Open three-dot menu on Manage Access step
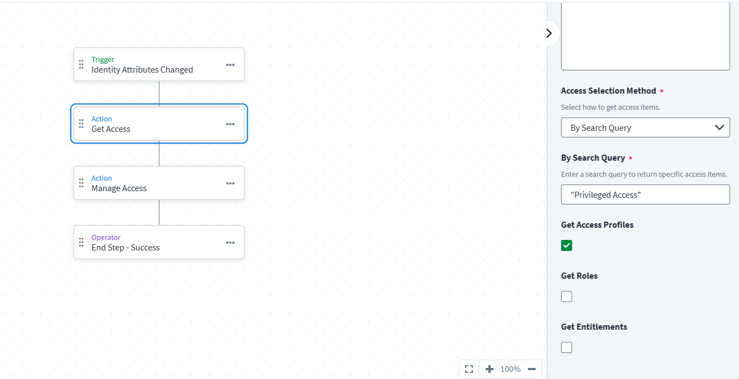 [x=230, y=183]
